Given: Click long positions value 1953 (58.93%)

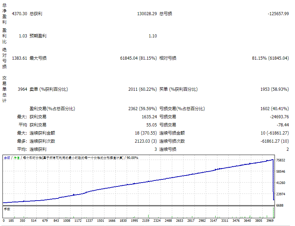Looking at the screenshot, I should click(275, 89).
